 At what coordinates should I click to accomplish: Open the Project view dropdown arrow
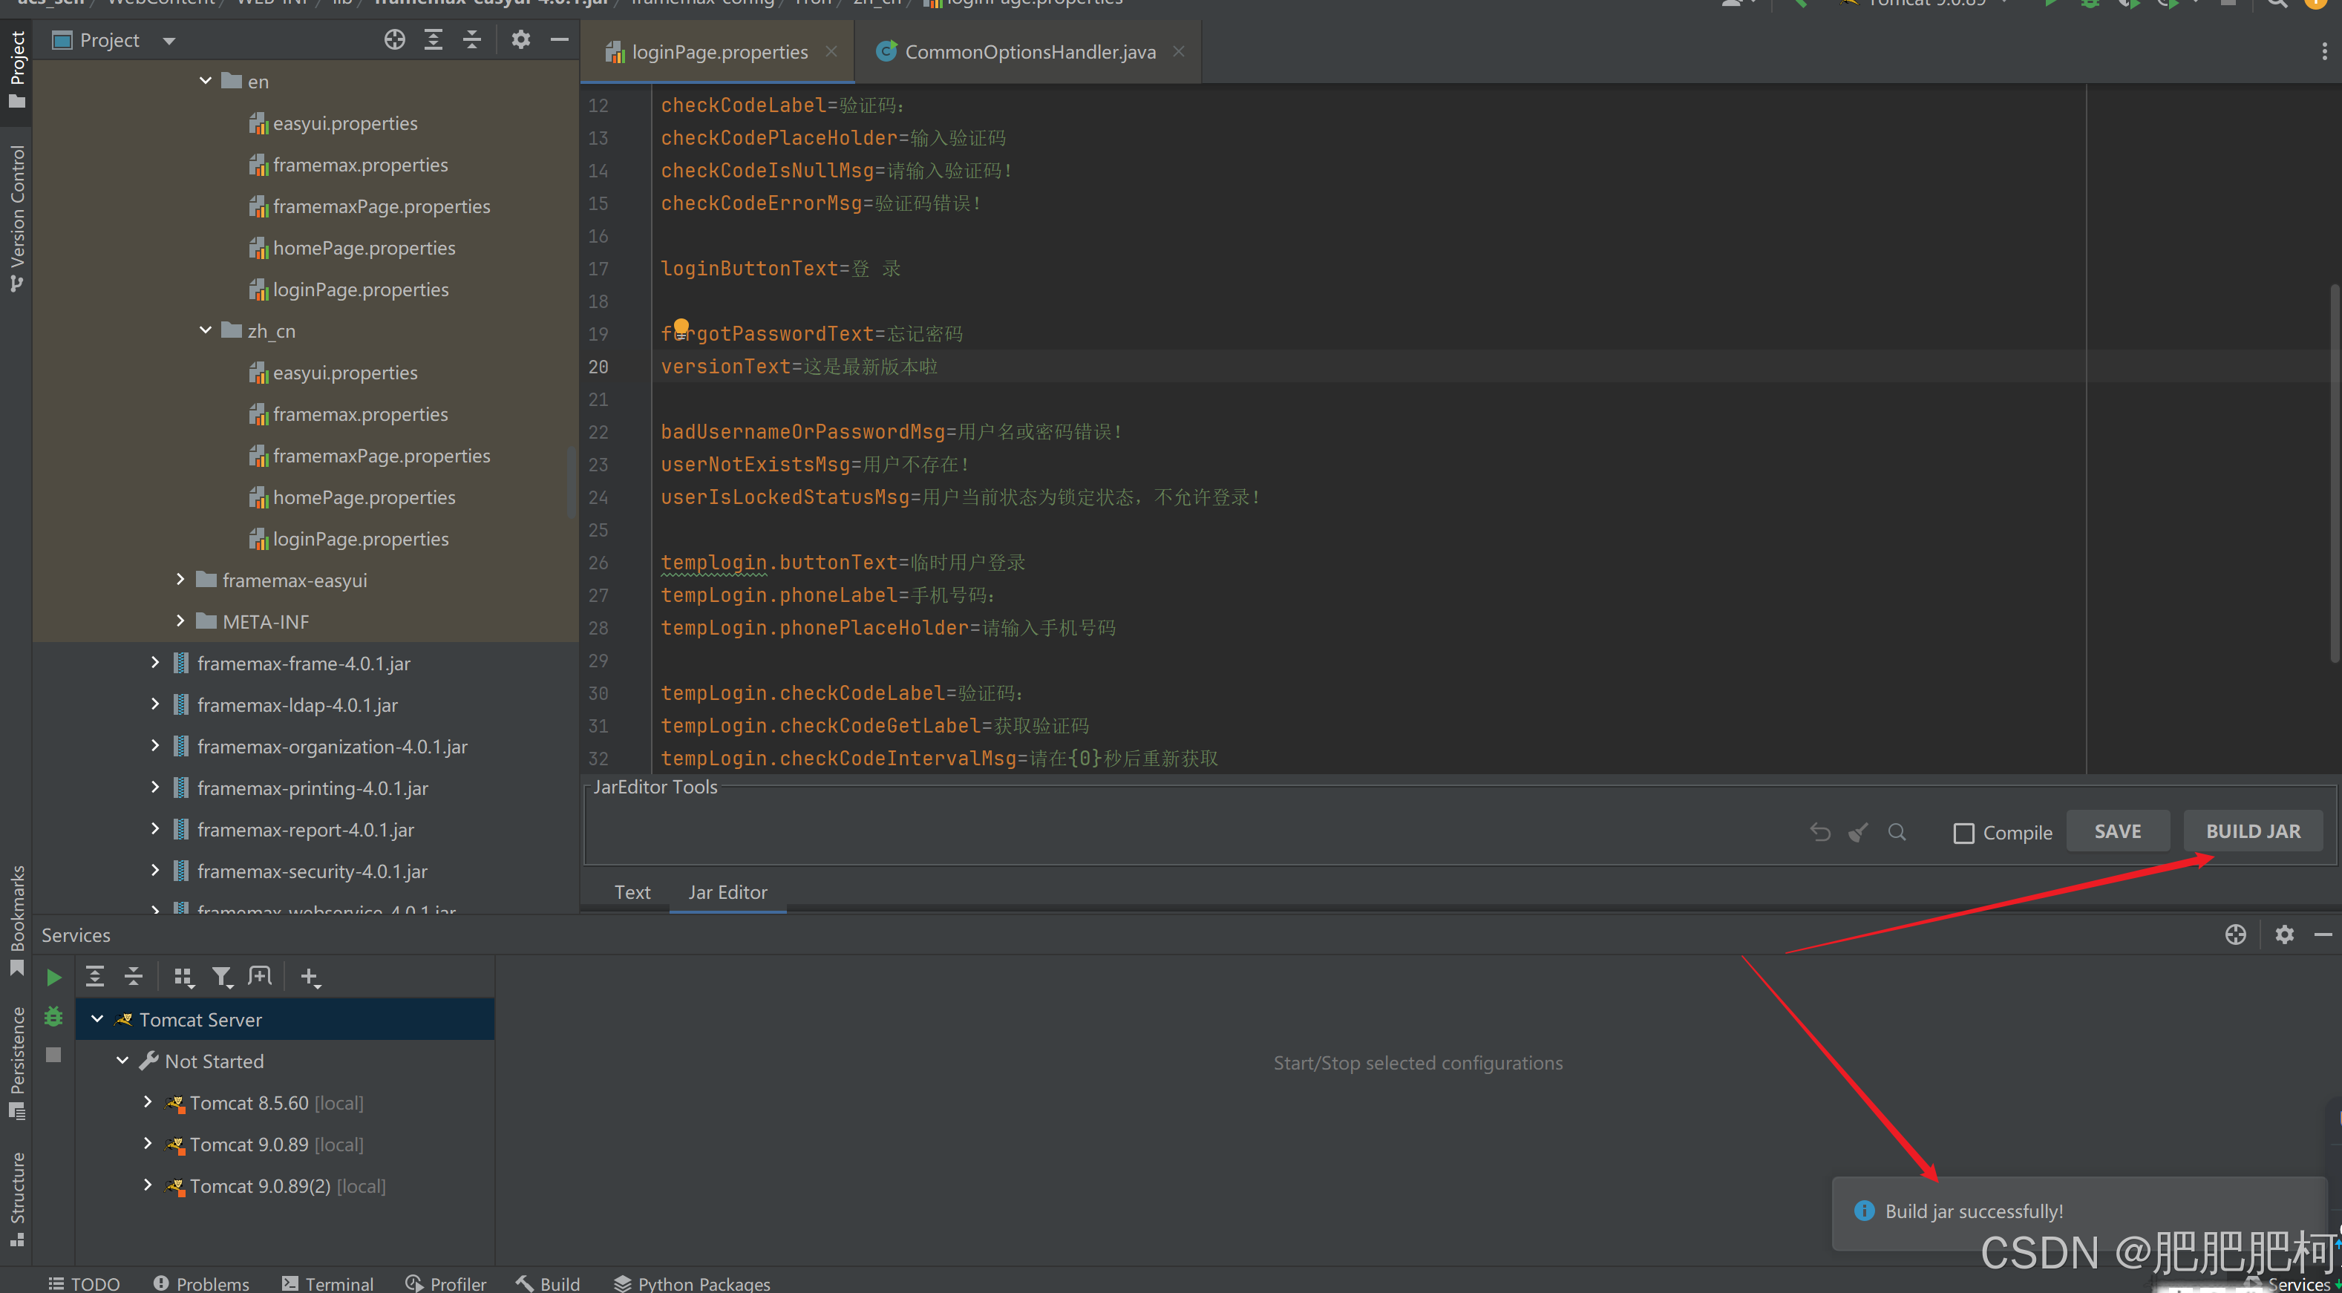click(x=169, y=41)
